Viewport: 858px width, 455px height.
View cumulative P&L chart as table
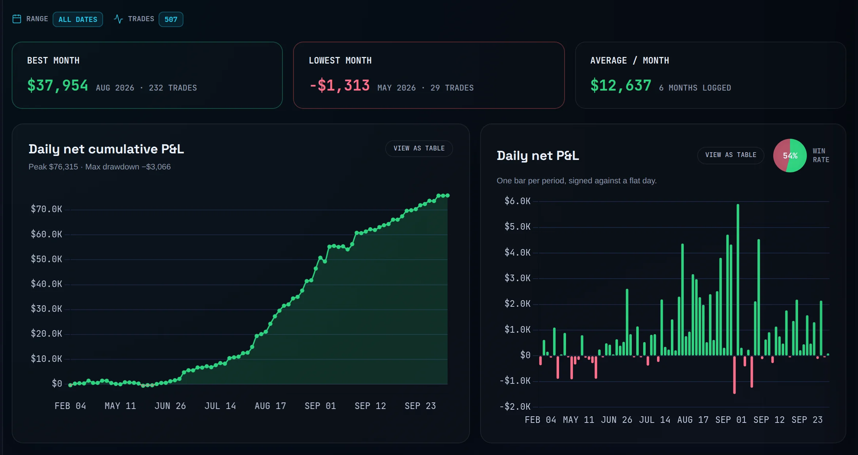coord(419,148)
